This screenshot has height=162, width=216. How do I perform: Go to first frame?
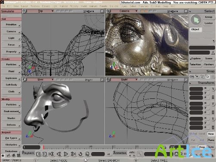tap(51, 154)
